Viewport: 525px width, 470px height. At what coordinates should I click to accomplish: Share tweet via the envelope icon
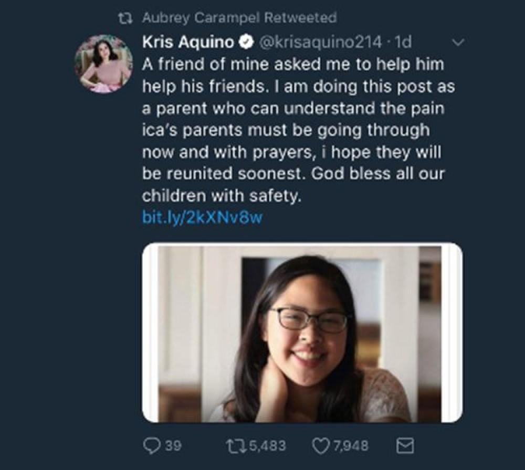click(407, 446)
